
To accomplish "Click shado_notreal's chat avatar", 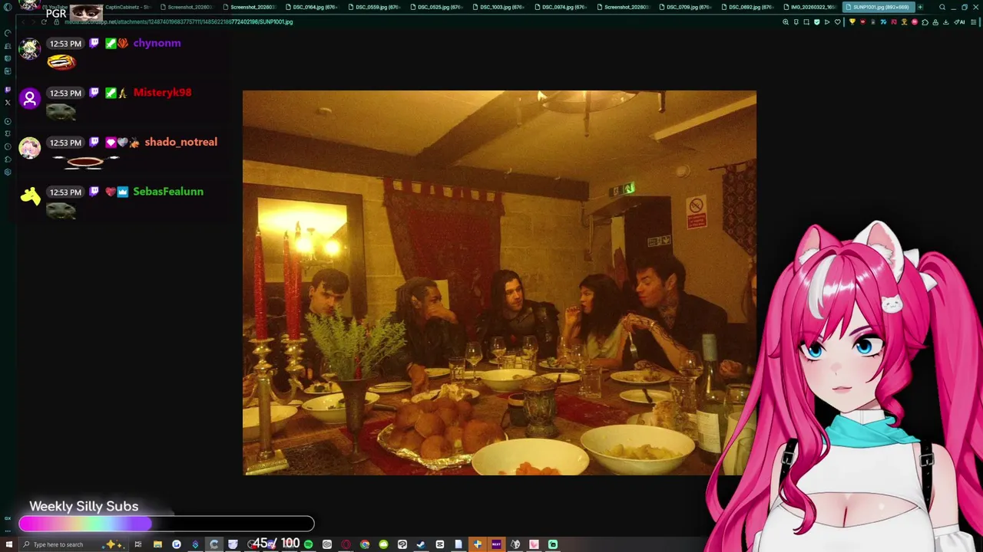I will 30,148.
